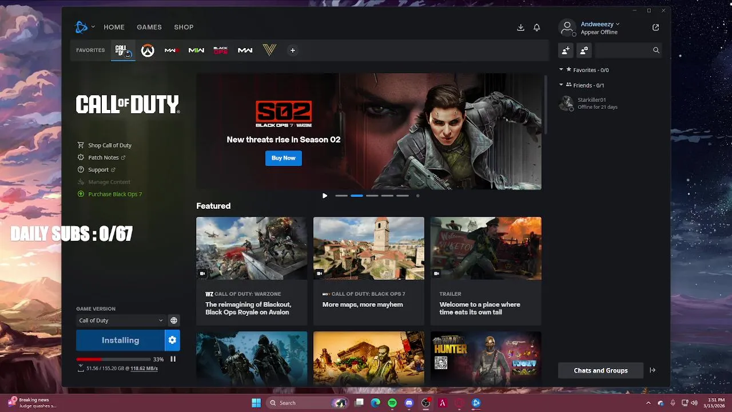Expand the Battle.net logo dropdown arrow
732x412 pixels.
[93, 27]
